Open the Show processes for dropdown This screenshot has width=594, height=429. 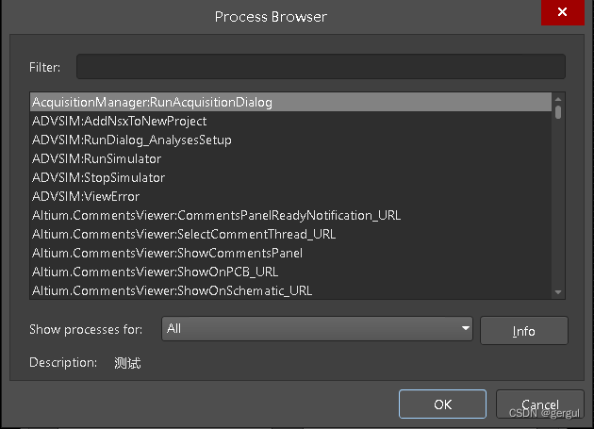(x=317, y=328)
